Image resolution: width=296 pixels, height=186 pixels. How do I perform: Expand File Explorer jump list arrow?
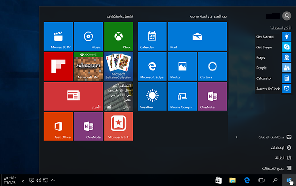point(237,137)
